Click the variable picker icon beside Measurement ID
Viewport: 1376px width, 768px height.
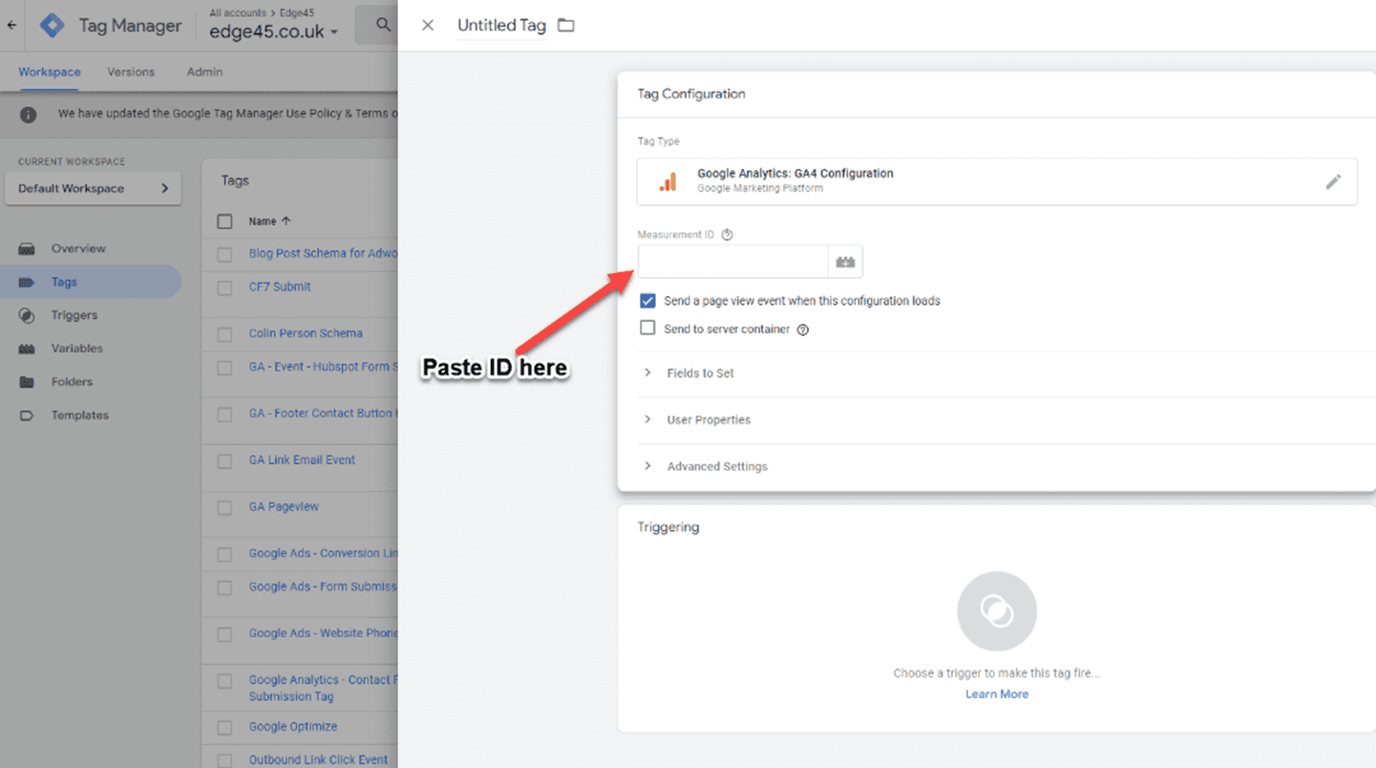845,262
